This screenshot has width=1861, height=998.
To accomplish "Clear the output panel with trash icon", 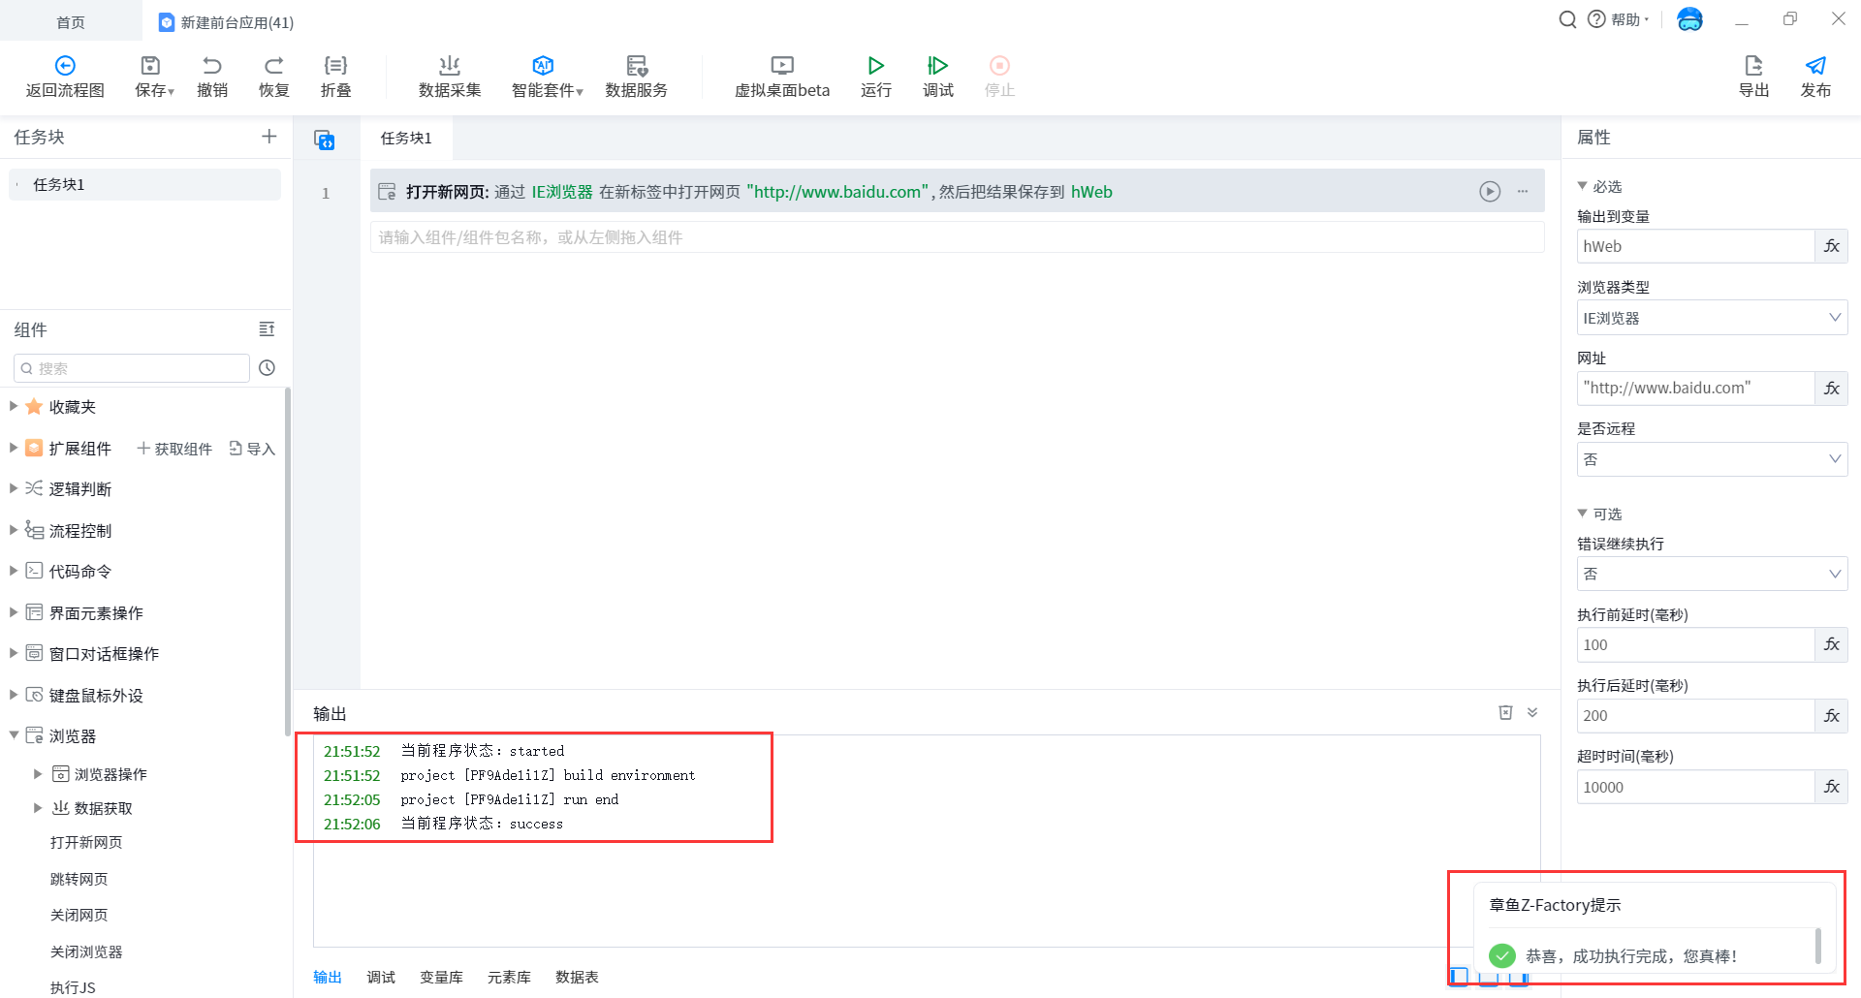I will tap(1505, 713).
